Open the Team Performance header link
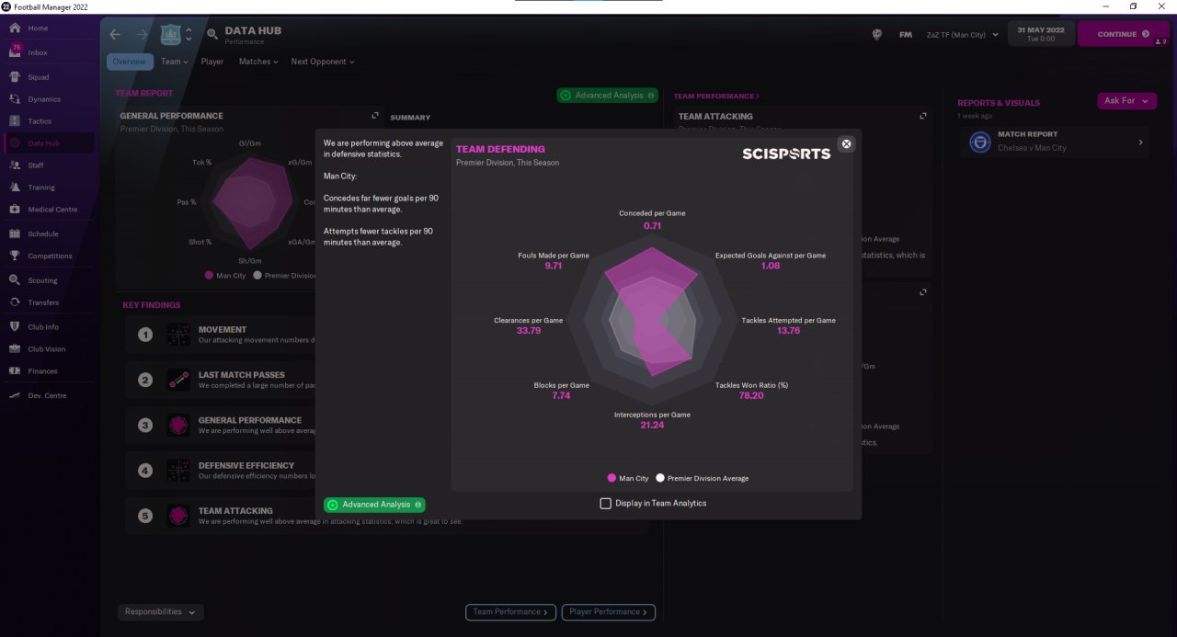 coord(716,96)
